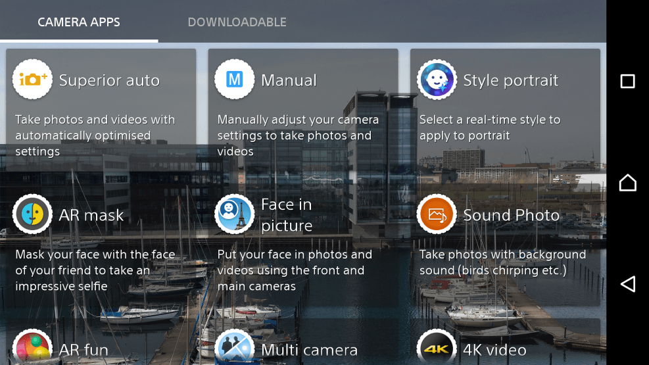Screen dimensions: 649x365
Task: Switch to the Downloadable tab
Action: [x=237, y=22]
